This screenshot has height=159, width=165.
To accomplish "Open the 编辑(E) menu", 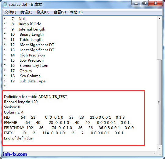I will click(26, 12).
